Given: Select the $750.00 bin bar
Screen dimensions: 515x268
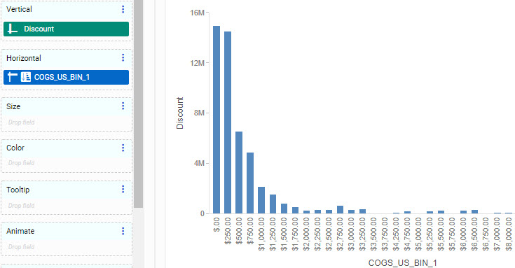Looking at the screenshot, I should point(250,183).
